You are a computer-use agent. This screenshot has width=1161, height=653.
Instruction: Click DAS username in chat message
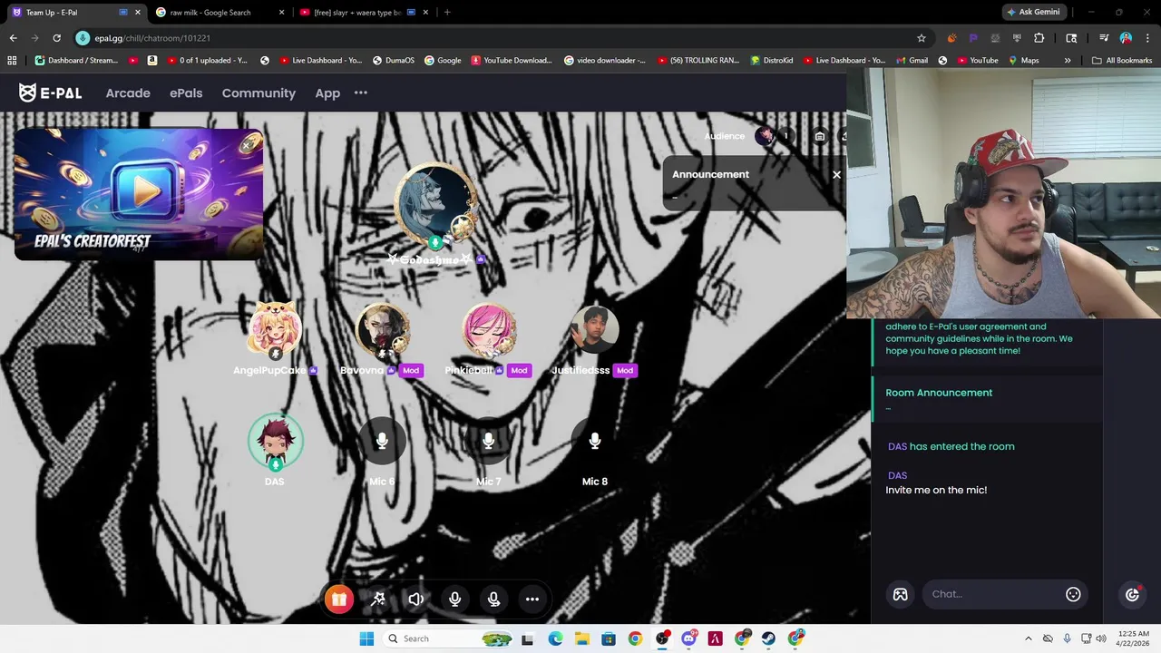coord(897,475)
